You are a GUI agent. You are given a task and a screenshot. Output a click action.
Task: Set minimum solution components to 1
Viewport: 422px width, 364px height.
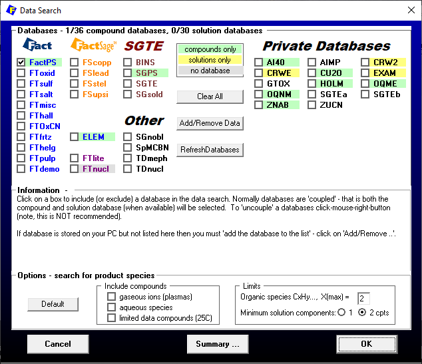click(341, 313)
